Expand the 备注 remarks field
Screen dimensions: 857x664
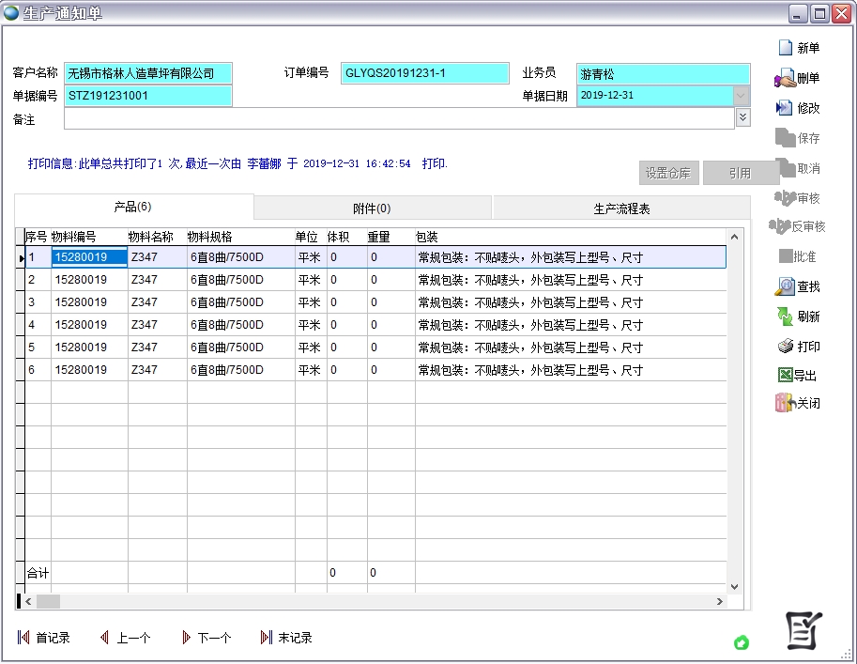(x=742, y=117)
